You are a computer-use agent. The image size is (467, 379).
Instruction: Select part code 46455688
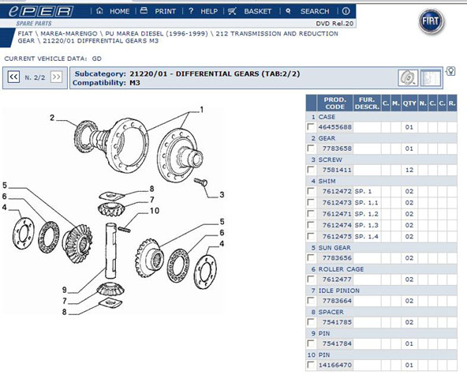pyautogui.click(x=334, y=127)
